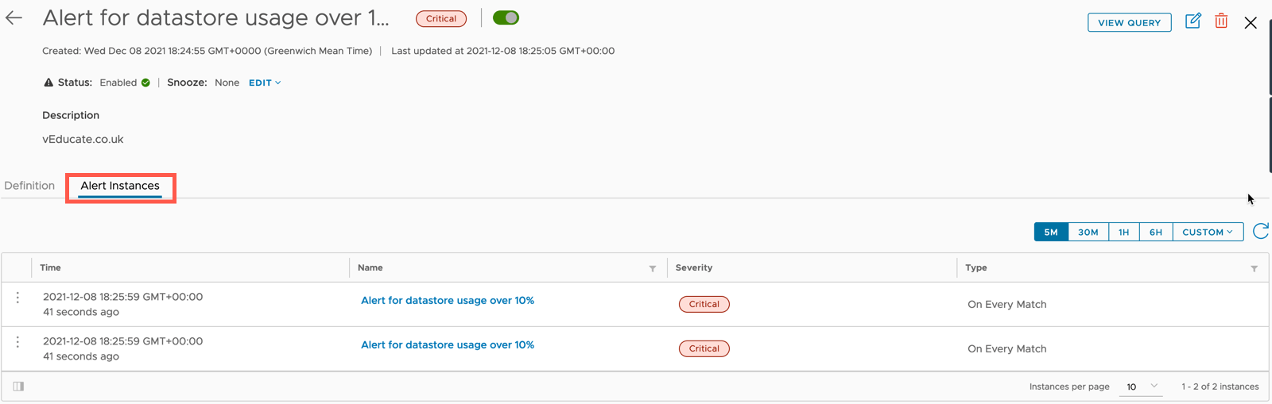Screen dimensions: 1272x404
Task: Click the Critical severity badge in second row
Action: tap(704, 348)
